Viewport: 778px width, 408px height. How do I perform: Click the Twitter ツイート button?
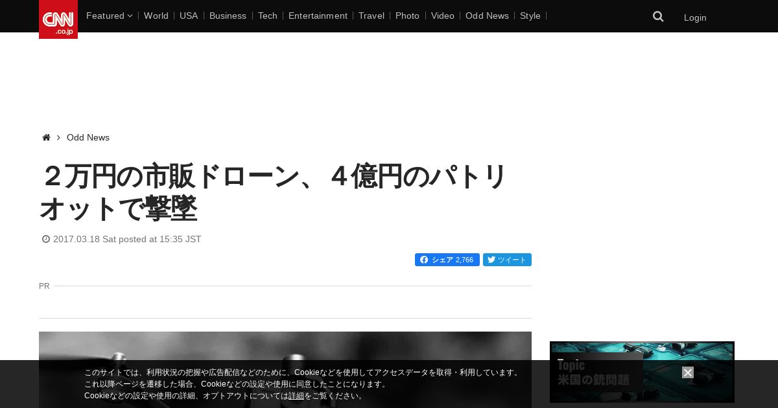point(507,260)
